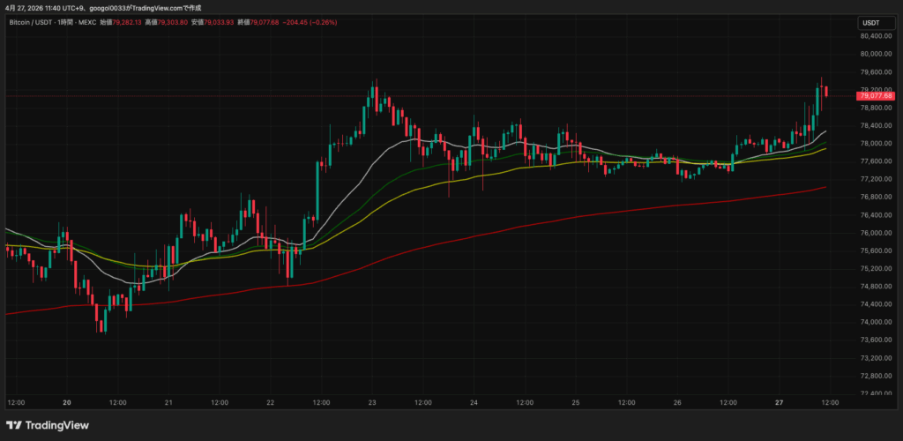Select date label 27 on time axis
The image size is (903, 441).
[x=780, y=402]
